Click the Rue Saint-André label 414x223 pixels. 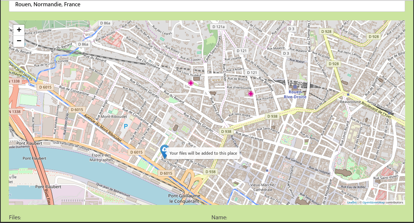[239, 115]
